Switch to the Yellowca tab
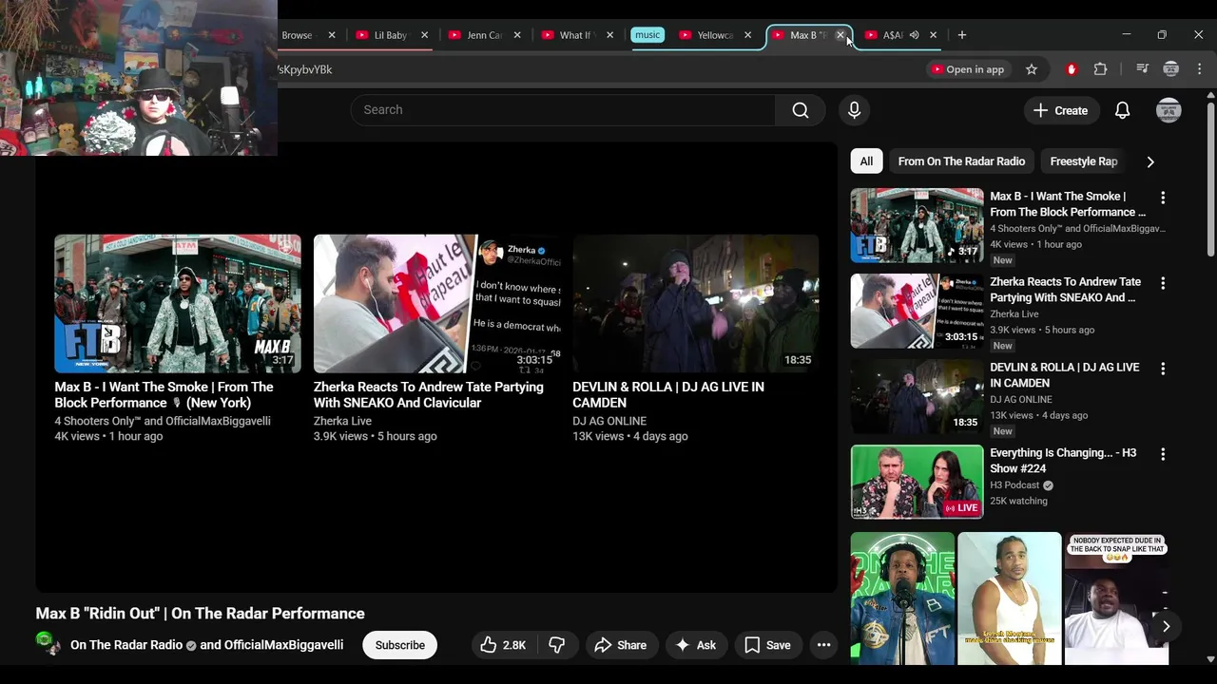This screenshot has width=1217, height=684. 713,35
